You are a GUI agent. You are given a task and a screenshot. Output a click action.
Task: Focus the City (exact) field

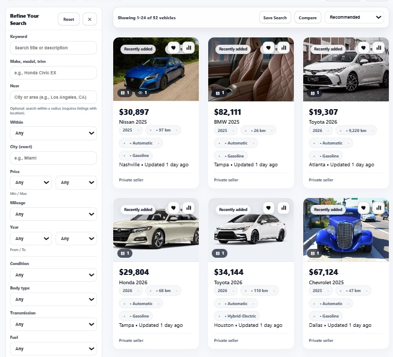click(x=53, y=158)
